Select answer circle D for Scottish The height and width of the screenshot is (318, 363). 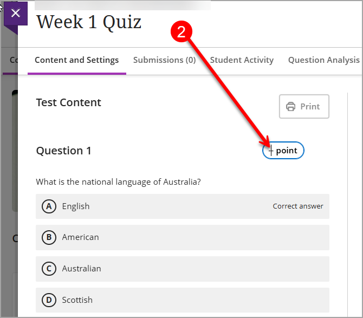49,300
